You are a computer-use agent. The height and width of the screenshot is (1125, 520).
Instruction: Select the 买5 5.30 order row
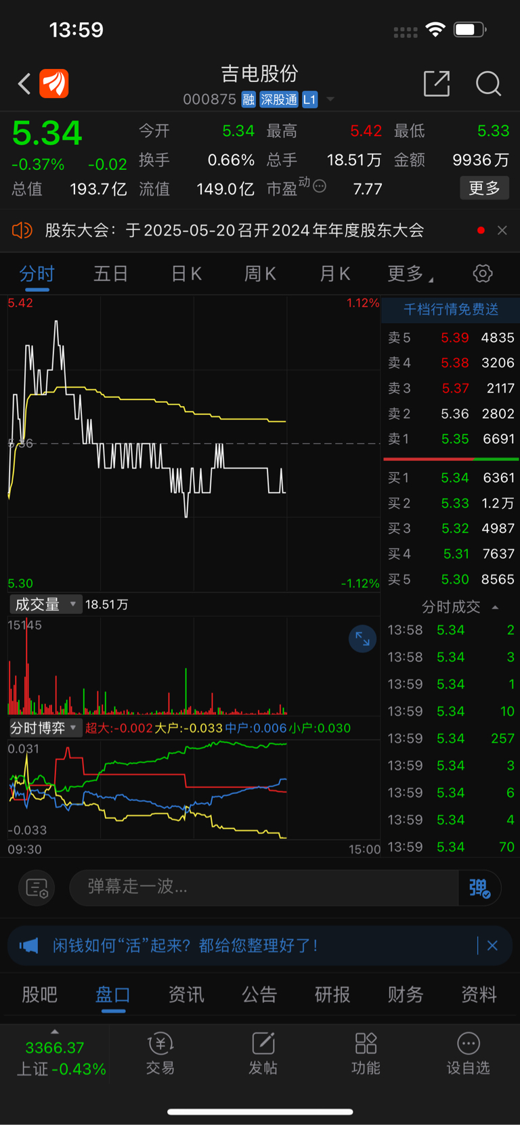(451, 579)
